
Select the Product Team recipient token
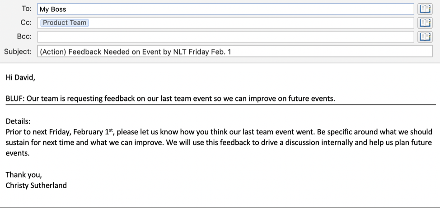pos(65,23)
